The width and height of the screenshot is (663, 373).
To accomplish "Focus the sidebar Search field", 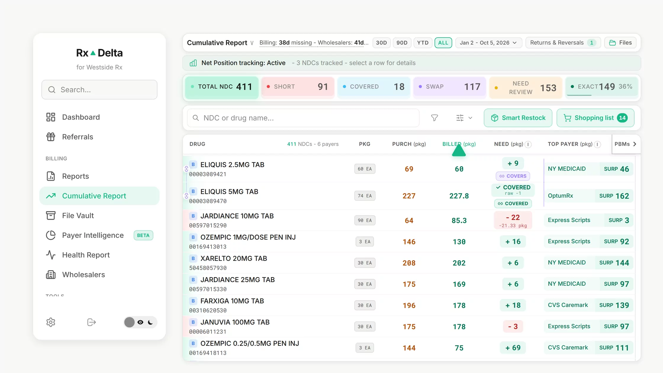I will (x=99, y=90).
